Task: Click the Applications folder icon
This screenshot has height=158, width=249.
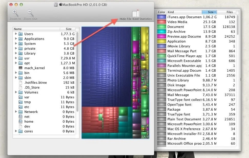Action: click(x=21, y=39)
